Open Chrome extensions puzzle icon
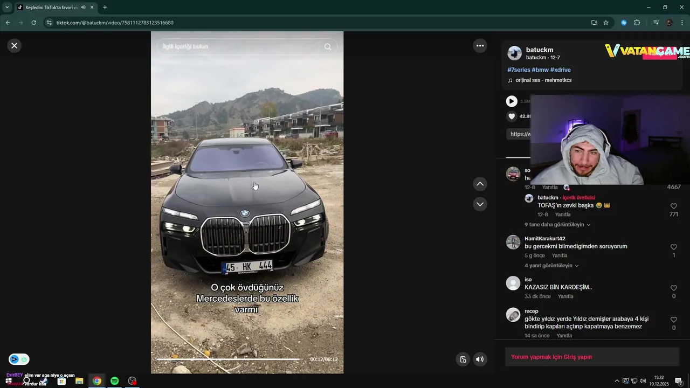Image resolution: width=690 pixels, height=388 pixels. coord(637,23)
